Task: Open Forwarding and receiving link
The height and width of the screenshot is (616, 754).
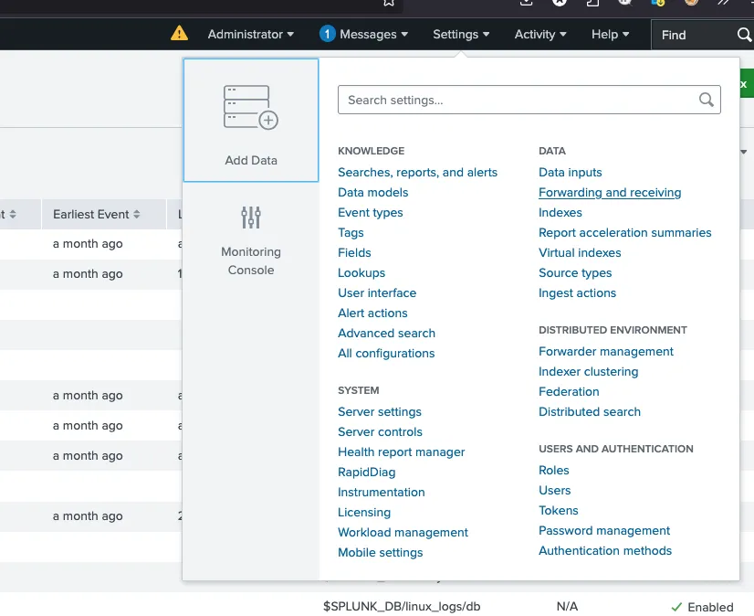Action: pyautogui.click(x=610, y=193)
